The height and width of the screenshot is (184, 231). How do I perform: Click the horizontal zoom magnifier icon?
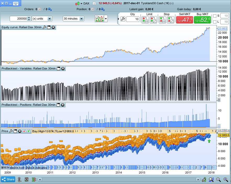click(x=211, y=179)
